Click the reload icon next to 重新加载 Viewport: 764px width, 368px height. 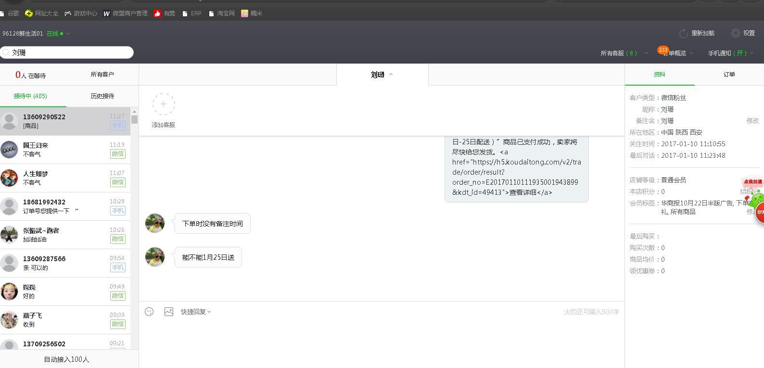coord(683,33)
